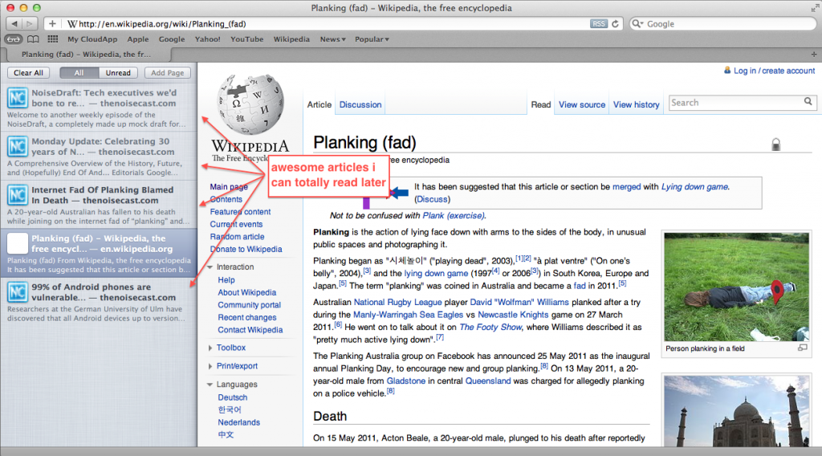Screen dimensions: 822x456
Task: Open the Wikipedia bookmark in bookmarks bar
Action: click(x=291, y=39)
